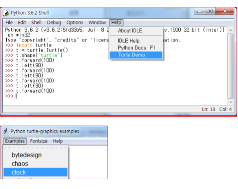Open the Debug menu
238x189 pixels.
pyautogui.click(x=54, y=23)
